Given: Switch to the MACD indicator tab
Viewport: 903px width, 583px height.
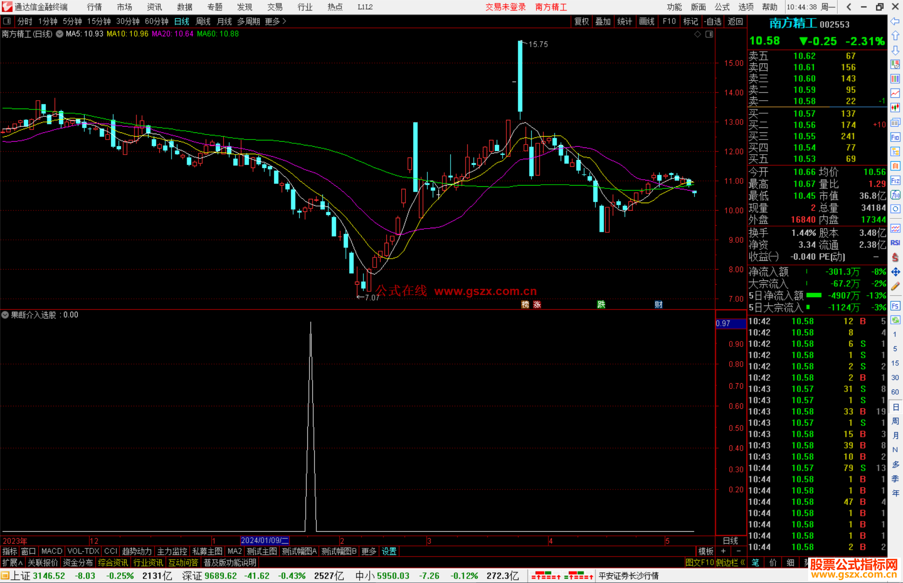Looking at the screenshot, I should (x=51, y=551).
